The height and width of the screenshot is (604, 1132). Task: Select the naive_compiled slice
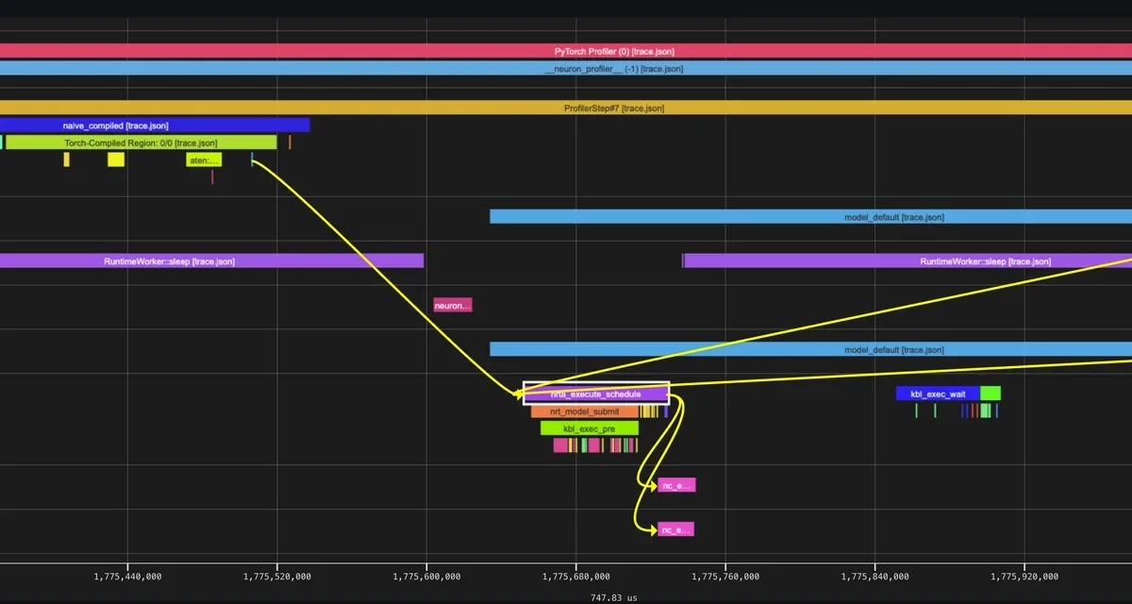pos(155,125)
